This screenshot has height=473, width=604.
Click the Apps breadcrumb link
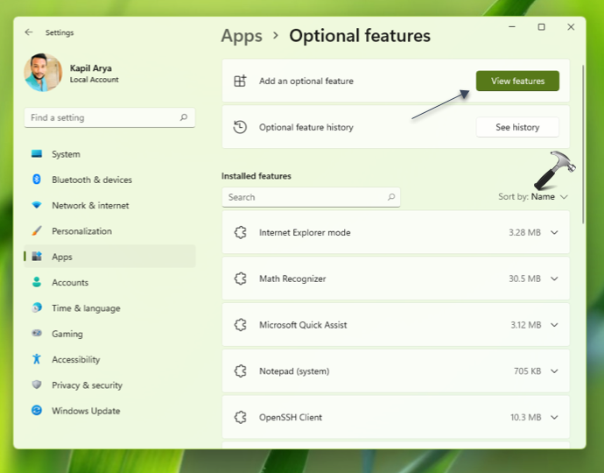(242, 36)
